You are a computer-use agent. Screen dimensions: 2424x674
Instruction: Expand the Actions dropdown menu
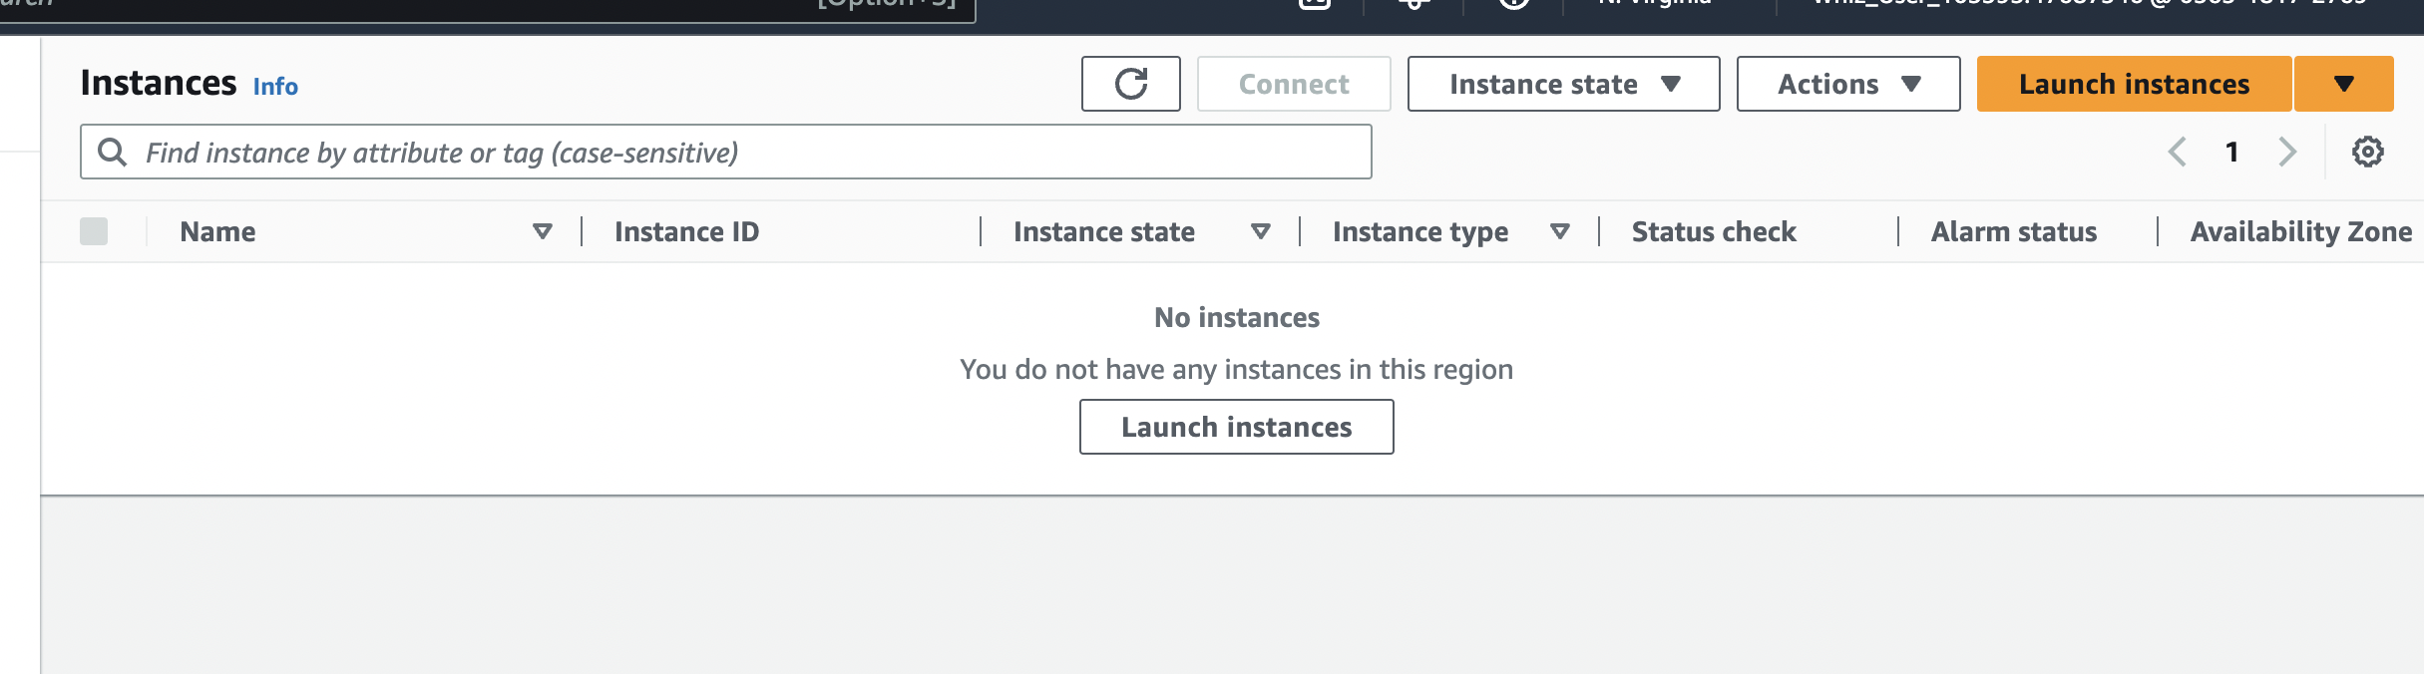click(1847, 84)
